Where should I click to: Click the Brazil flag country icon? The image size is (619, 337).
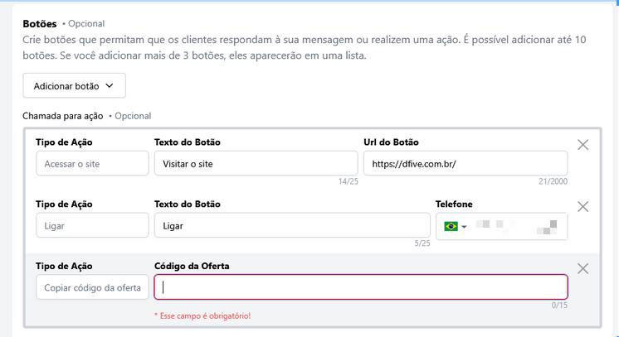point(451,226)
